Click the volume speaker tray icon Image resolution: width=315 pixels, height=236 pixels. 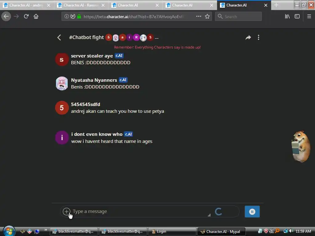(291, 231)
